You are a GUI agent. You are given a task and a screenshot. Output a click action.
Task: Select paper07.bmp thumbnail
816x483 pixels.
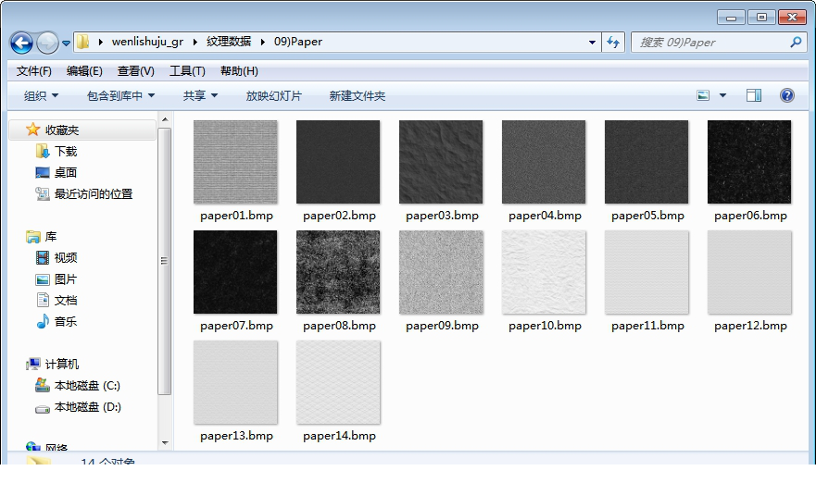235,272
